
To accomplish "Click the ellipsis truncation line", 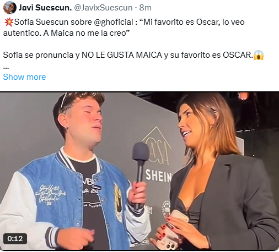I will tap(6, 68).
